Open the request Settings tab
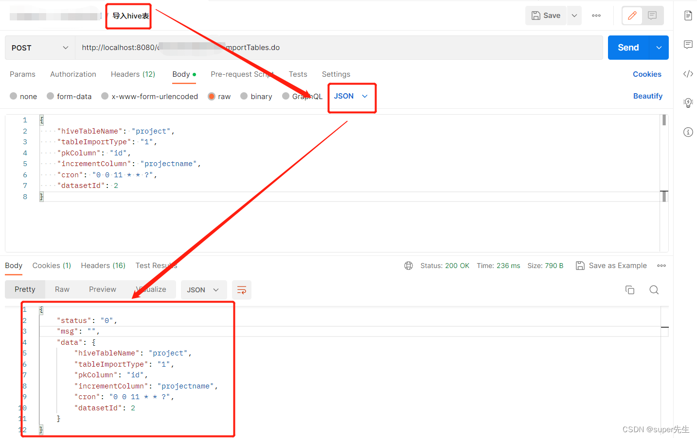The image size is (697, 438). tap(336, 74)
